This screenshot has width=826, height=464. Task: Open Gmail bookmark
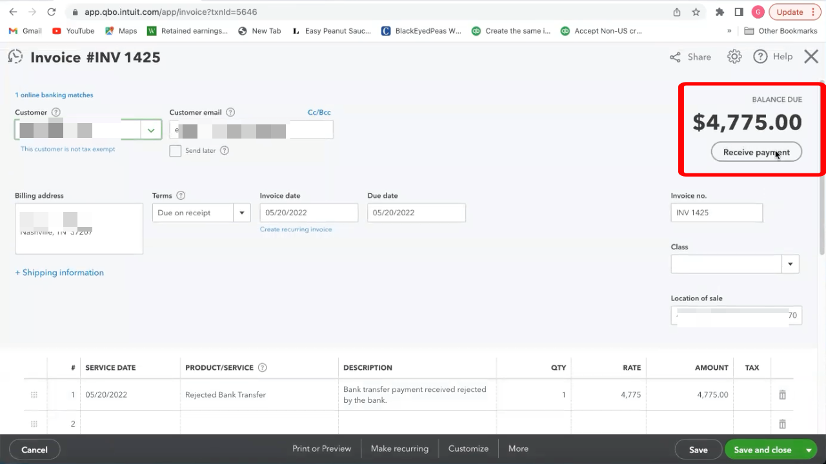(26, 31)
